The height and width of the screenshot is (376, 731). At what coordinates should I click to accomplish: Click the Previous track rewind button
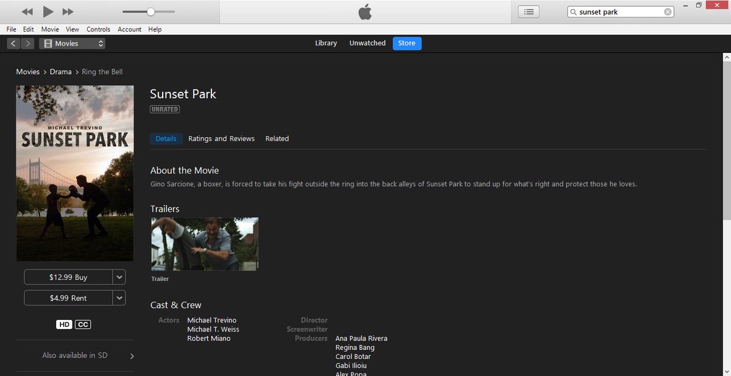(x=27, y=12)
